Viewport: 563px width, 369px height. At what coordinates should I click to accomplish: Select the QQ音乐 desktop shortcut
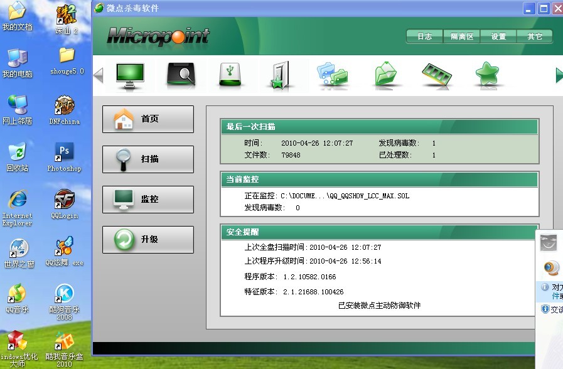pos(17,298)
